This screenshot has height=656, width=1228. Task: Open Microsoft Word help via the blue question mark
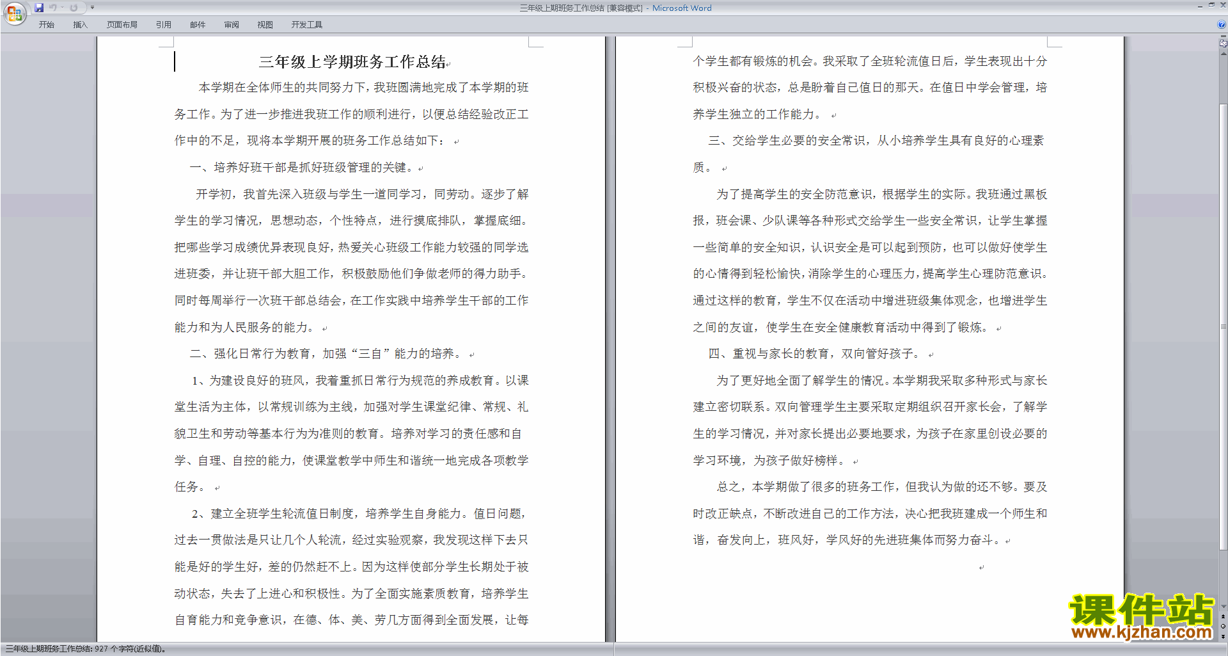tap(1222, 24)
